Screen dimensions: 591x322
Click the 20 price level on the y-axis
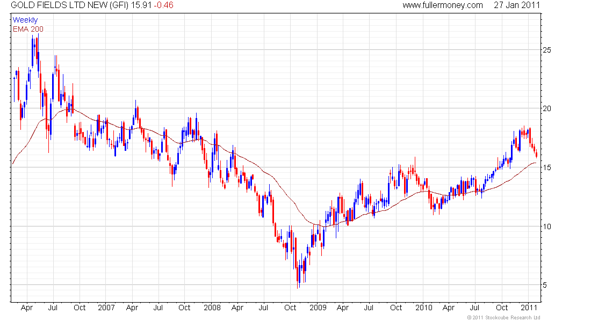point(547,108)
